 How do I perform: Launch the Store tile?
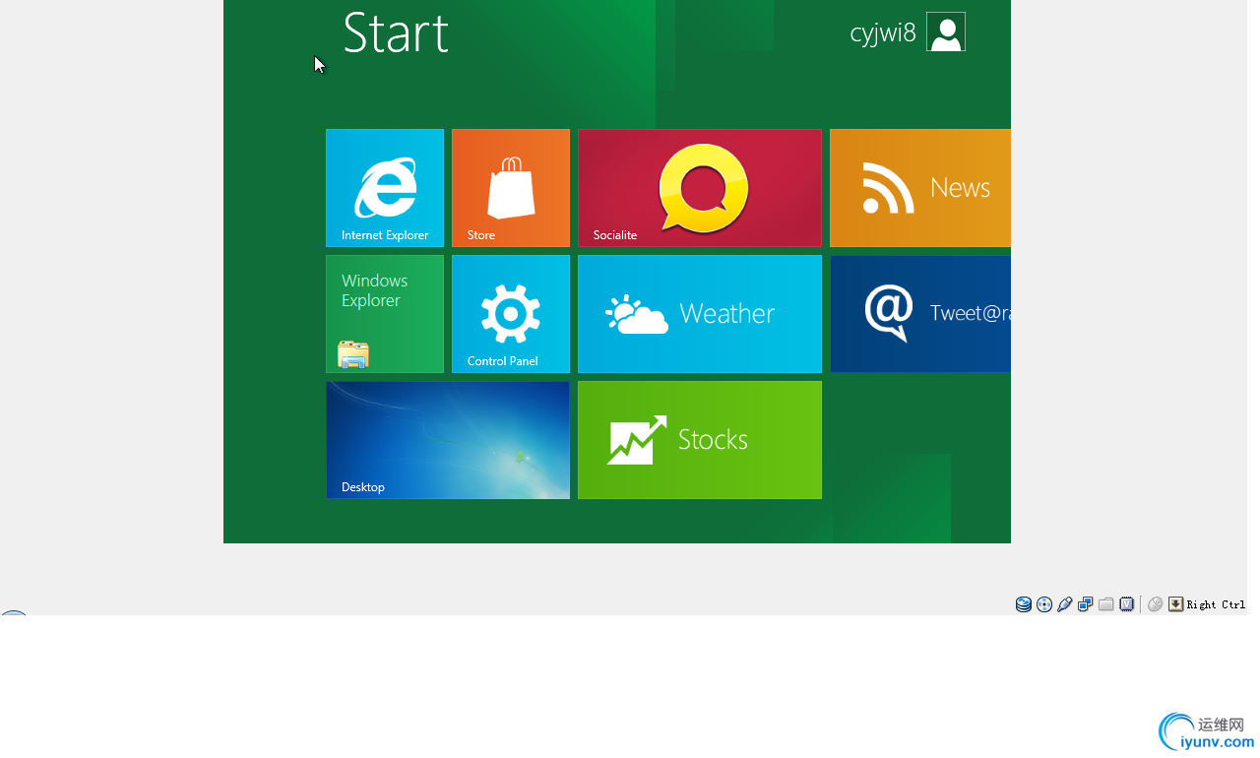point(511,188)
